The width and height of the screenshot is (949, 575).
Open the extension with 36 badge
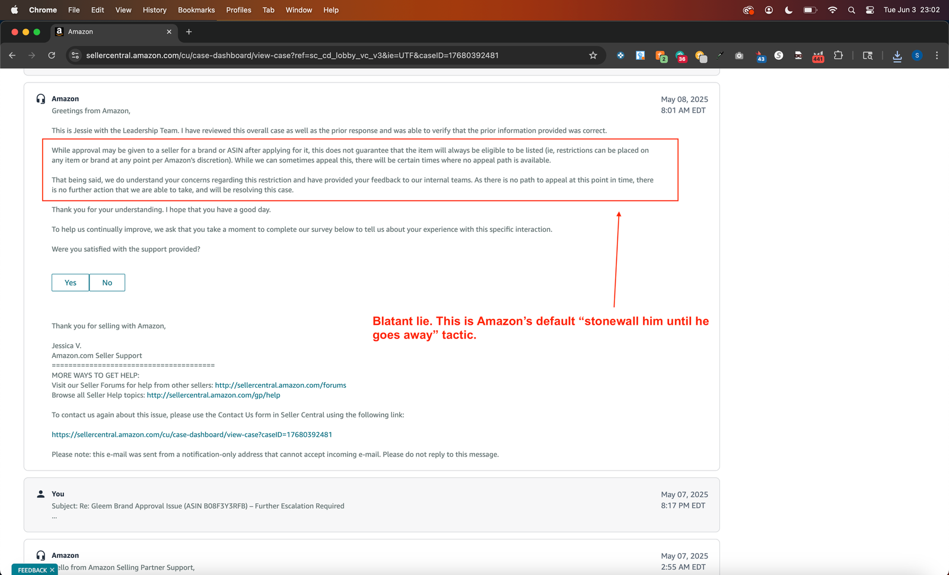(681, 56)
